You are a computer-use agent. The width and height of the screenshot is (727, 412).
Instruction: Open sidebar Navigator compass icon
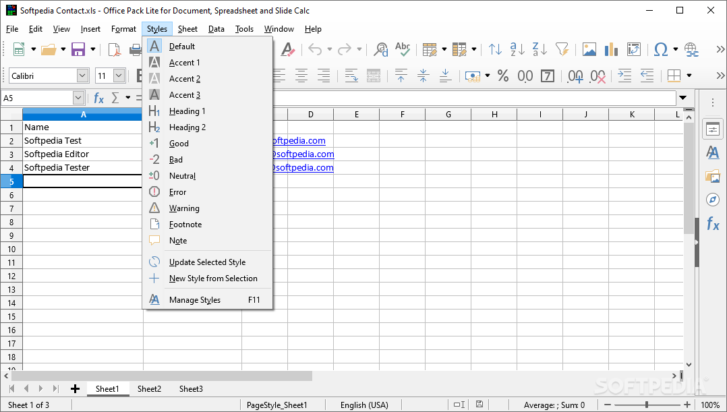713,200
